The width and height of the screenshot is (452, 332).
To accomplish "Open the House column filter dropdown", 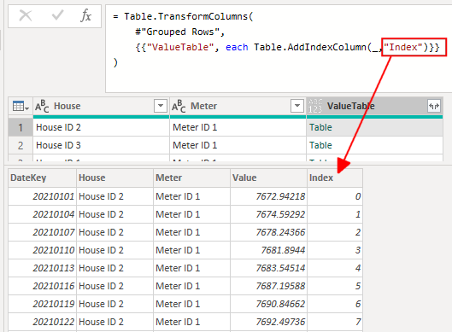I will coord(161,106).
